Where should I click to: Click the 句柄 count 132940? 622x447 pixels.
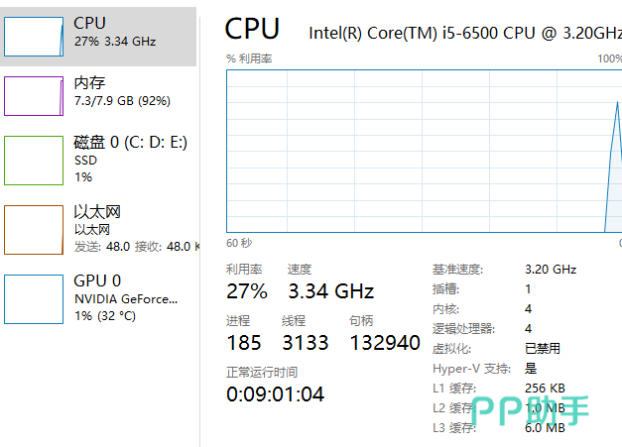tap(385, 343)
